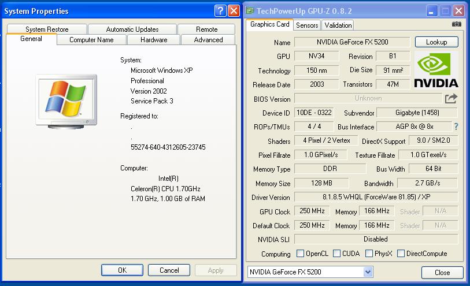This screenshot has height=286, width=470.
Task: Click the camera screenshot icon in GPU-Z
Action: click(457, 24)
